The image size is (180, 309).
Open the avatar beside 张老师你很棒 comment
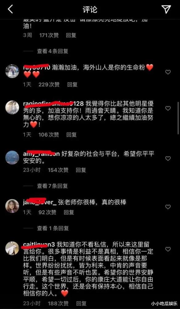pyautogui.click(x=12, y=206)
